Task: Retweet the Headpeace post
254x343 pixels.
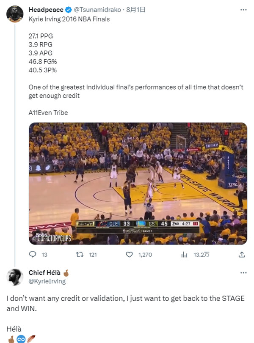Action: coord(78,255)
